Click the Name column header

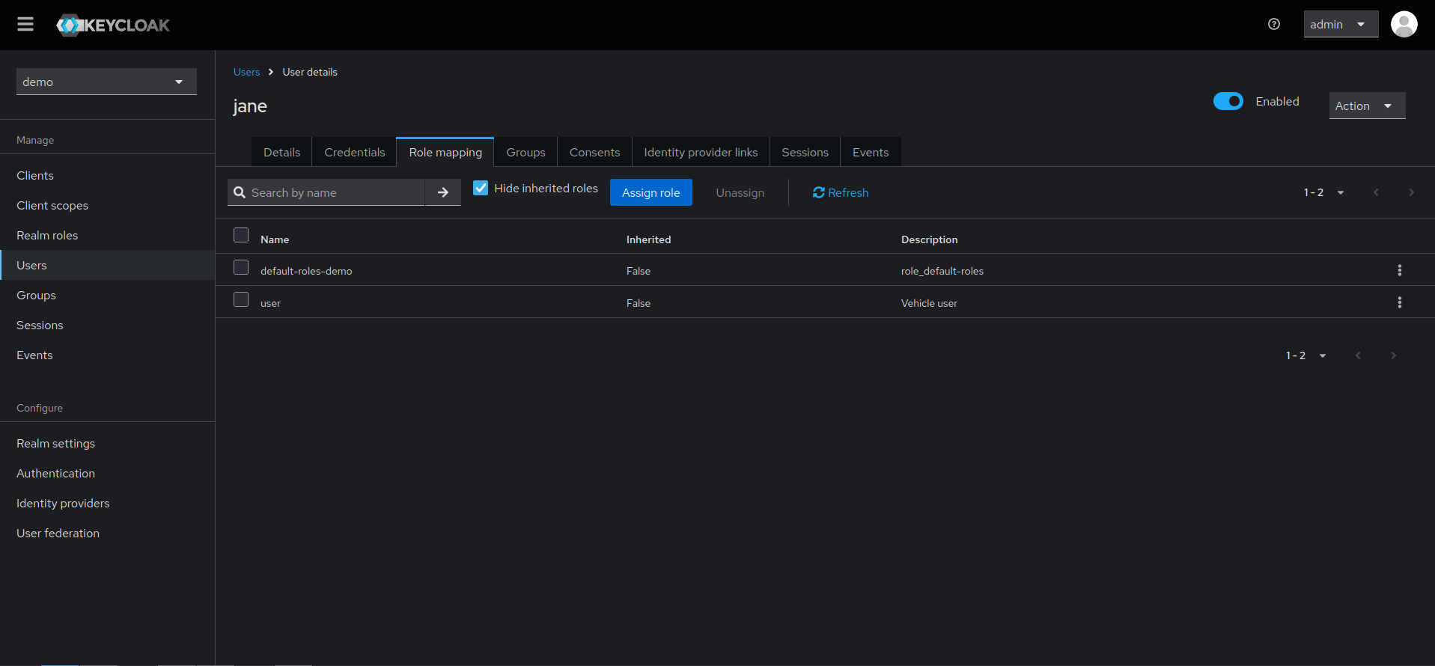pos(275,239)
